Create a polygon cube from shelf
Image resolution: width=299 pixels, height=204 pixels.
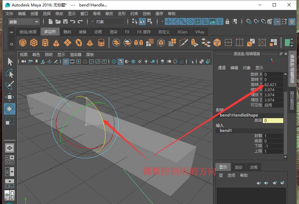click(x=34, y=42)
